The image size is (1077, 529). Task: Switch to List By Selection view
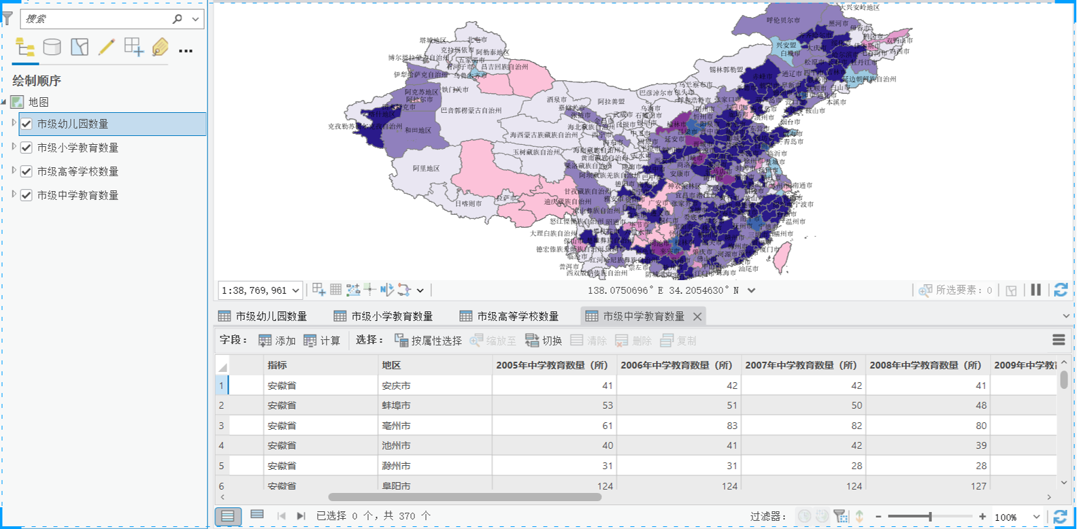(x=80, y=47)
